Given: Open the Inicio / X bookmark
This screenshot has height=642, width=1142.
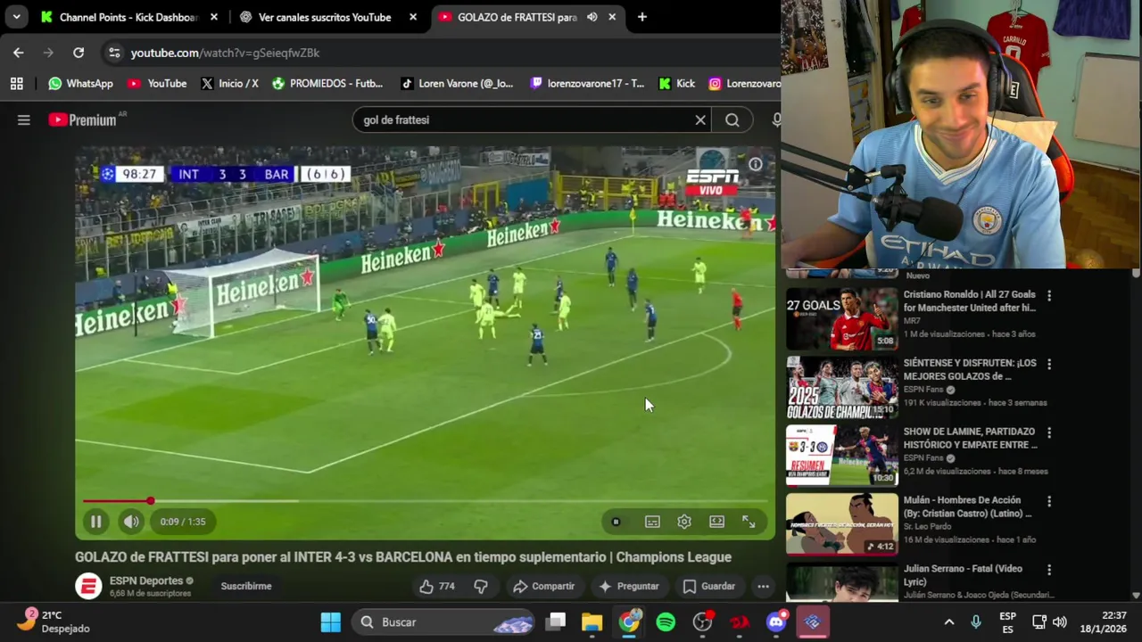Looking at the screenshot, I should 229,83.
